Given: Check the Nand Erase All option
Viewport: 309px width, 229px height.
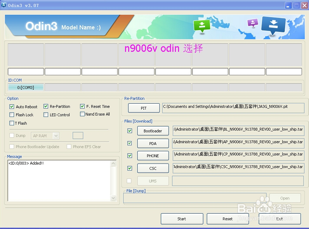Looking at the screenshot, I should pyautogui.click(x=82, y=114).
